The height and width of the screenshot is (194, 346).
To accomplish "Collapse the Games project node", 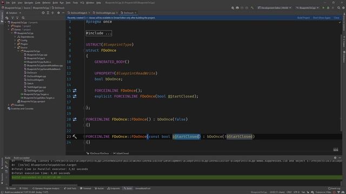I will 9,30.
